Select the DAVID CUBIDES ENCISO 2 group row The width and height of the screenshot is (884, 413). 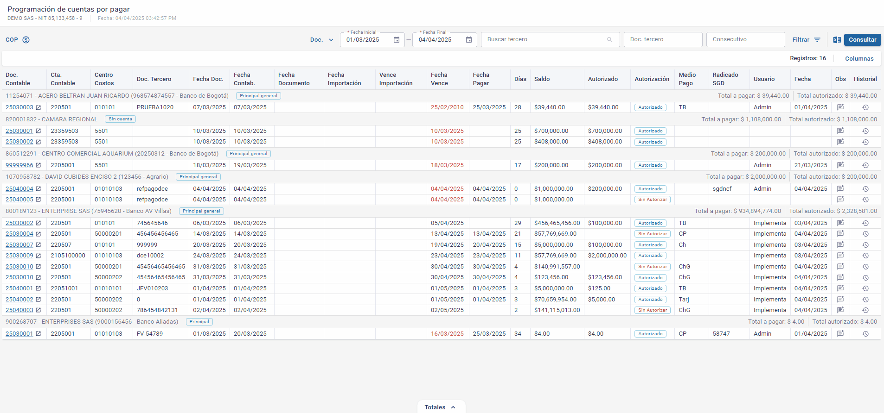(x=441, y=177)
